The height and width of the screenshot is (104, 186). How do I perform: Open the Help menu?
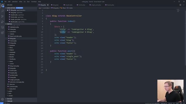40,2
